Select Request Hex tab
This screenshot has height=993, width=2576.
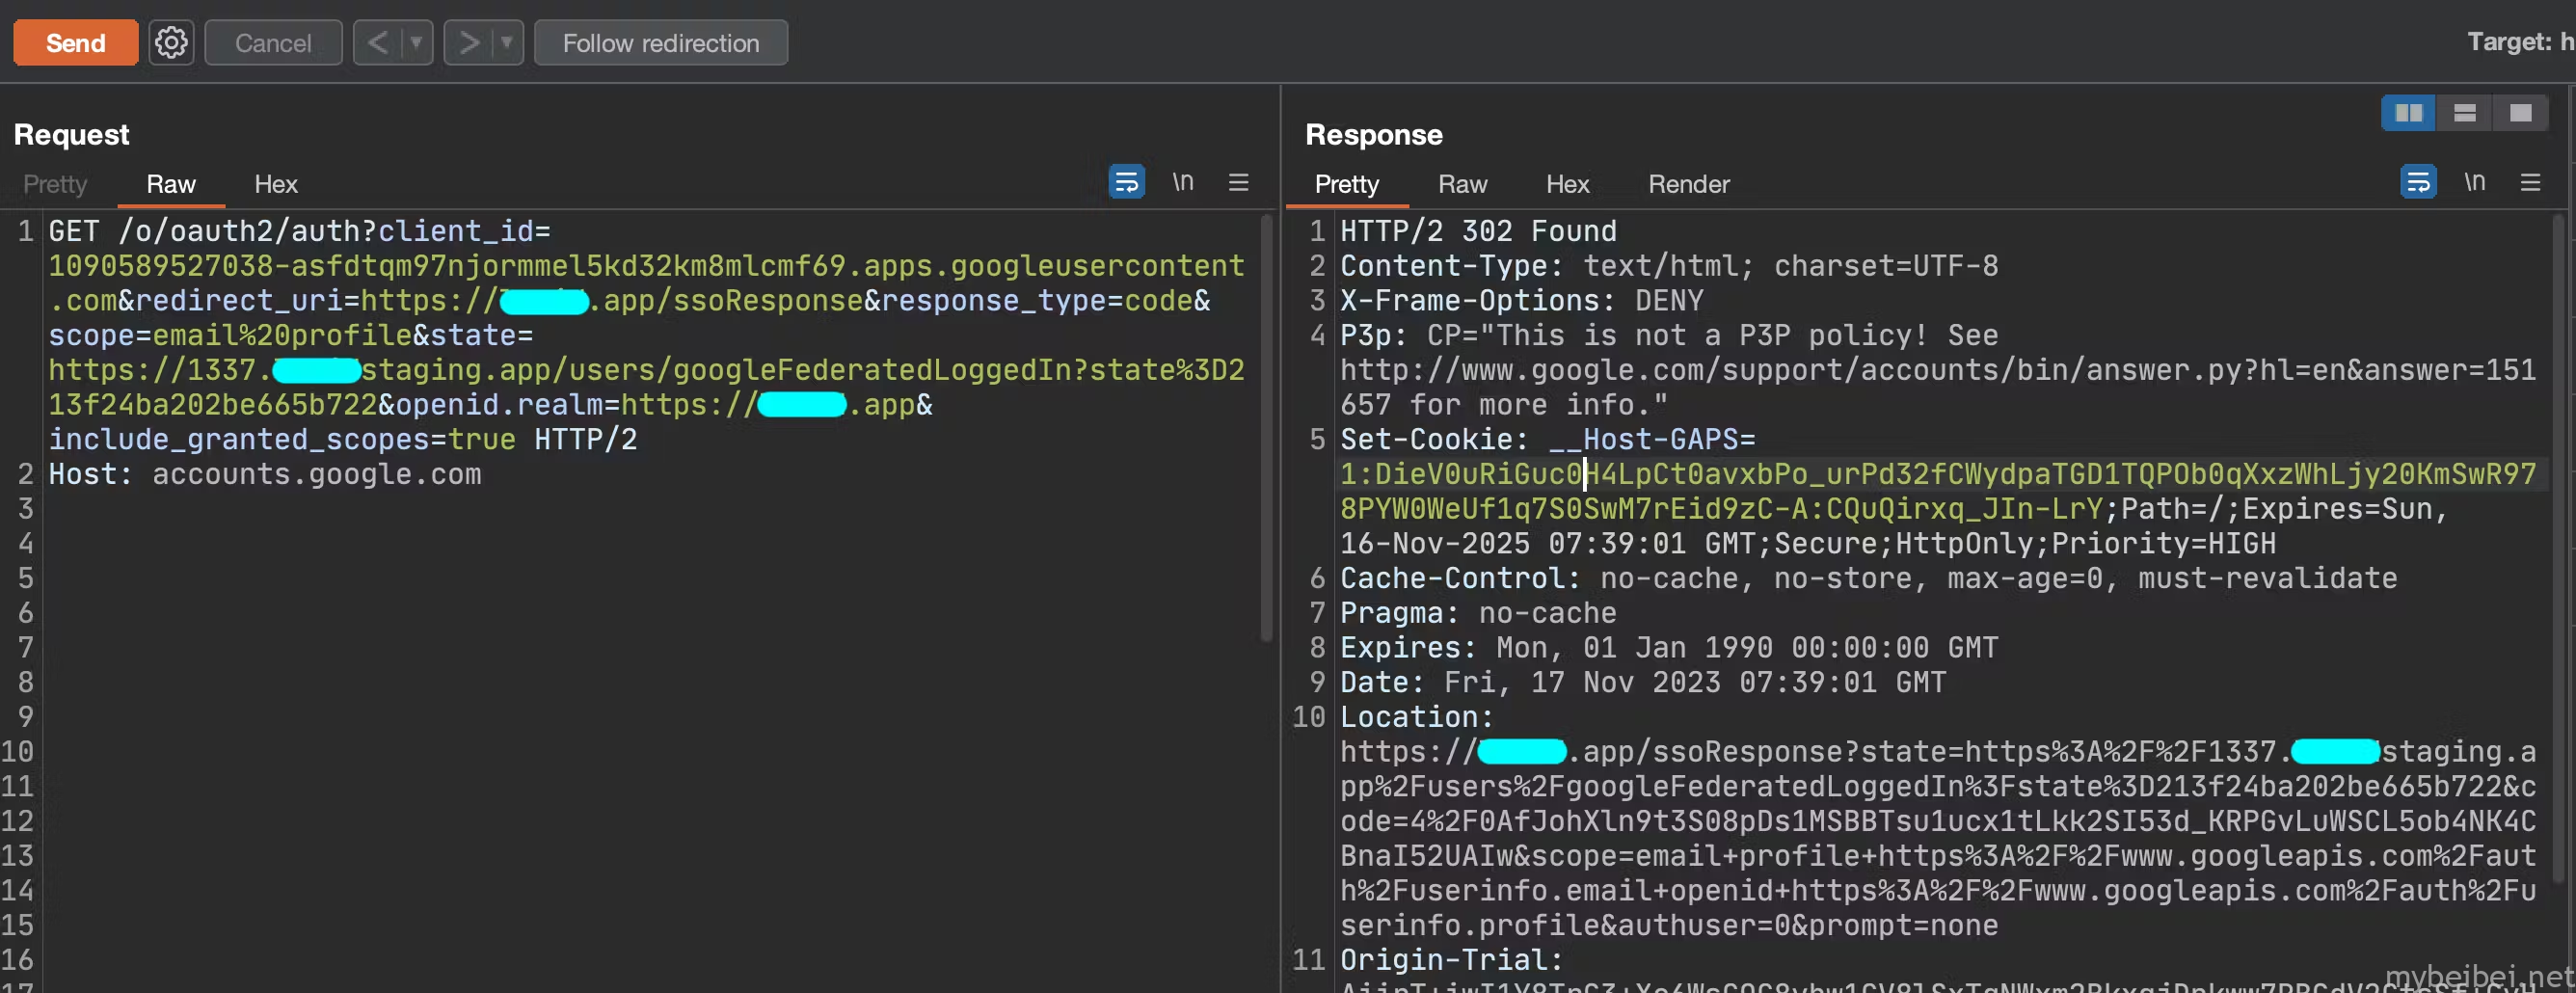(x=276, y=184)
